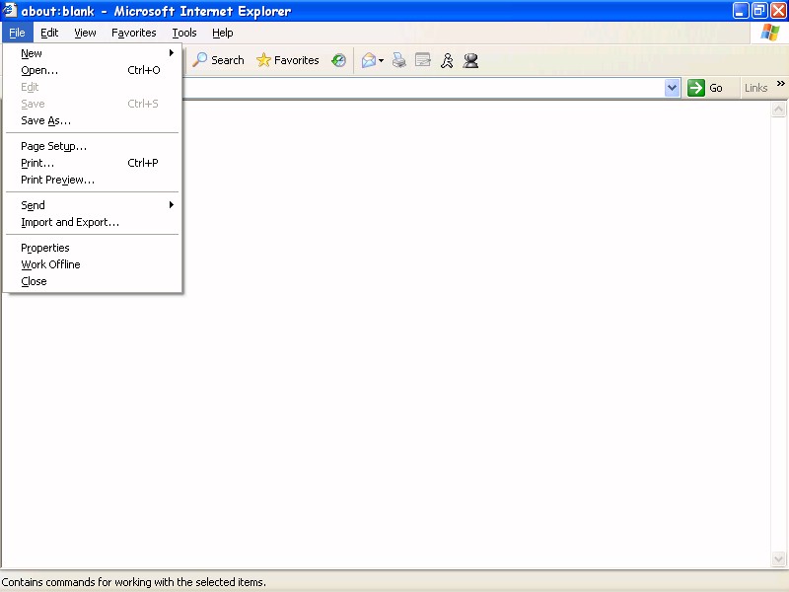This screenshot has width=789, height=592.
Task: Click the Mail envelope toolbar icon
Action: pos(368,60)
